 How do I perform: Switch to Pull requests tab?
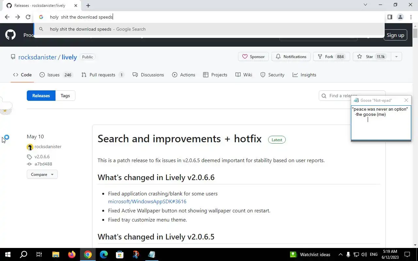click(x=103, y=75)
